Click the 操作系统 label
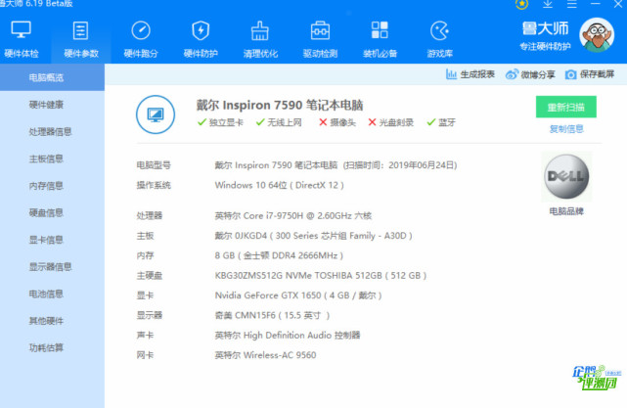Screen dimensions: 627x408 (154, 185)
